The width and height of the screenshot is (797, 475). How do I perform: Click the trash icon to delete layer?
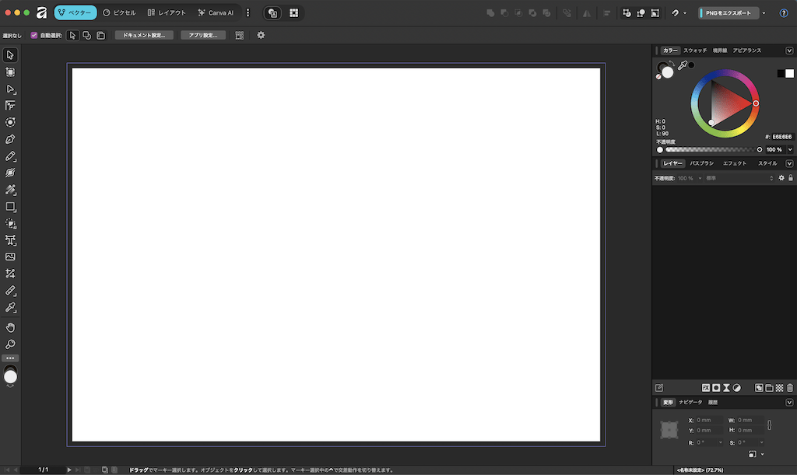click(790, 387)
